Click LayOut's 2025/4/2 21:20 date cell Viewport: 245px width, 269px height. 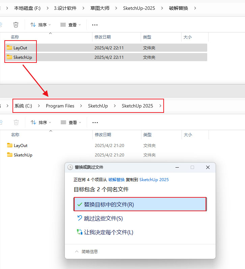(109, 146)
